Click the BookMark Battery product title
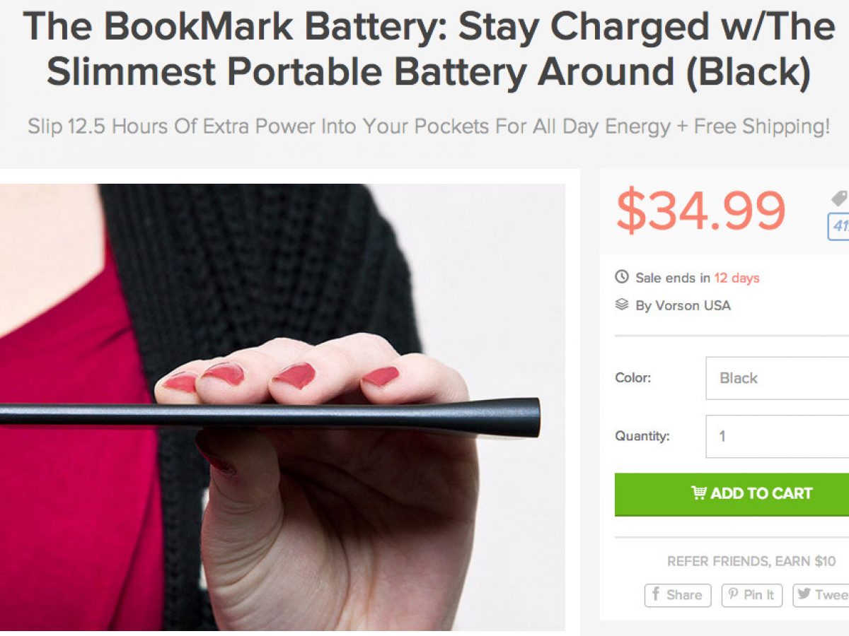 coord(429,49)
